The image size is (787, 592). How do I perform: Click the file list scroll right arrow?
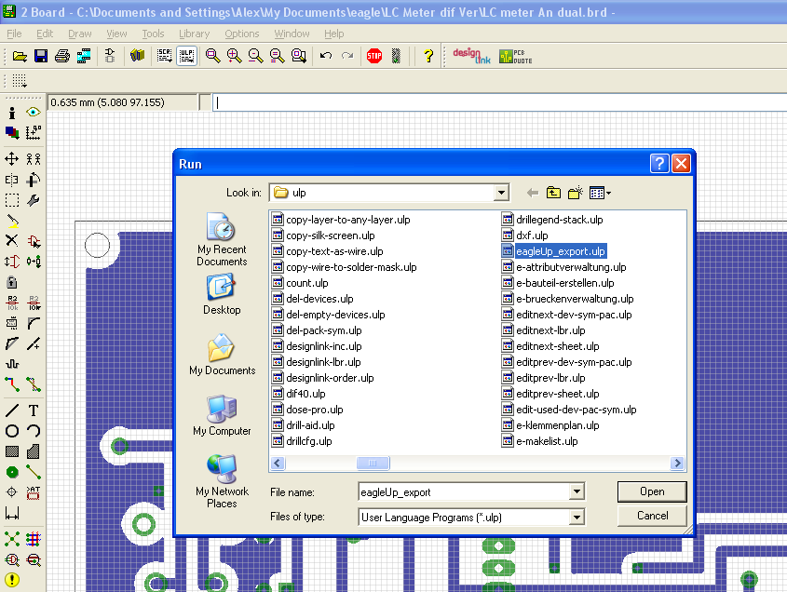677,463
